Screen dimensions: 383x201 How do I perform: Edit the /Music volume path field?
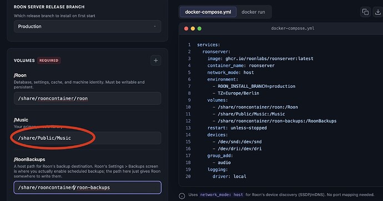(88, 138)
